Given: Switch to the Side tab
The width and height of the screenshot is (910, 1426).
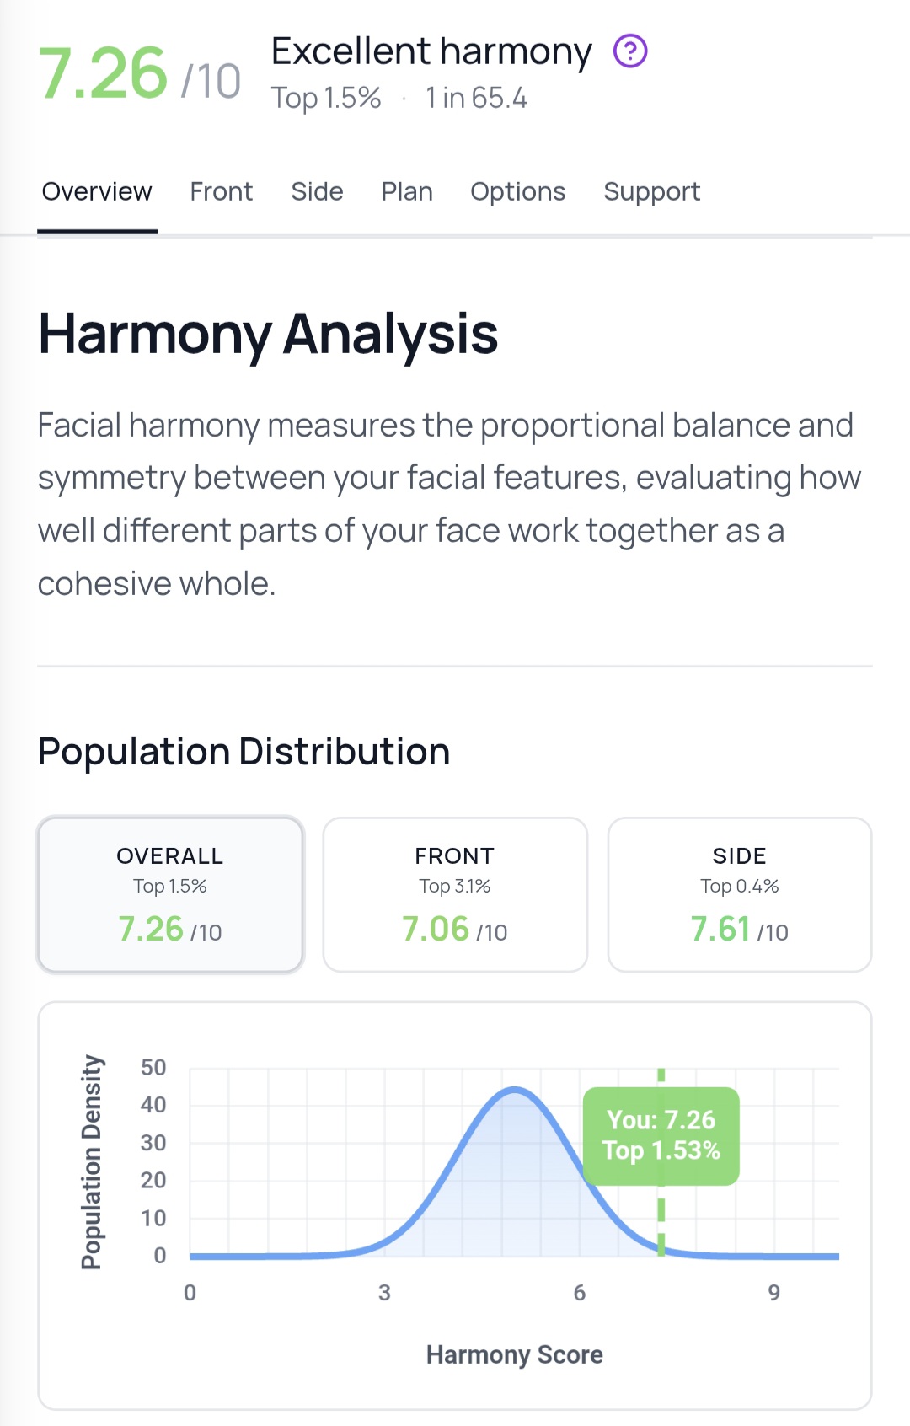Looking at the screenshot, I should 317,192.
